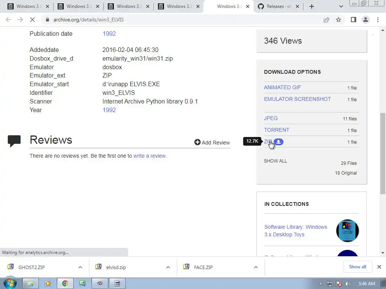Close the Releases GitHub tab
Image resolution: width=386 pixels, height=289 pixels.
coord(297,6)
